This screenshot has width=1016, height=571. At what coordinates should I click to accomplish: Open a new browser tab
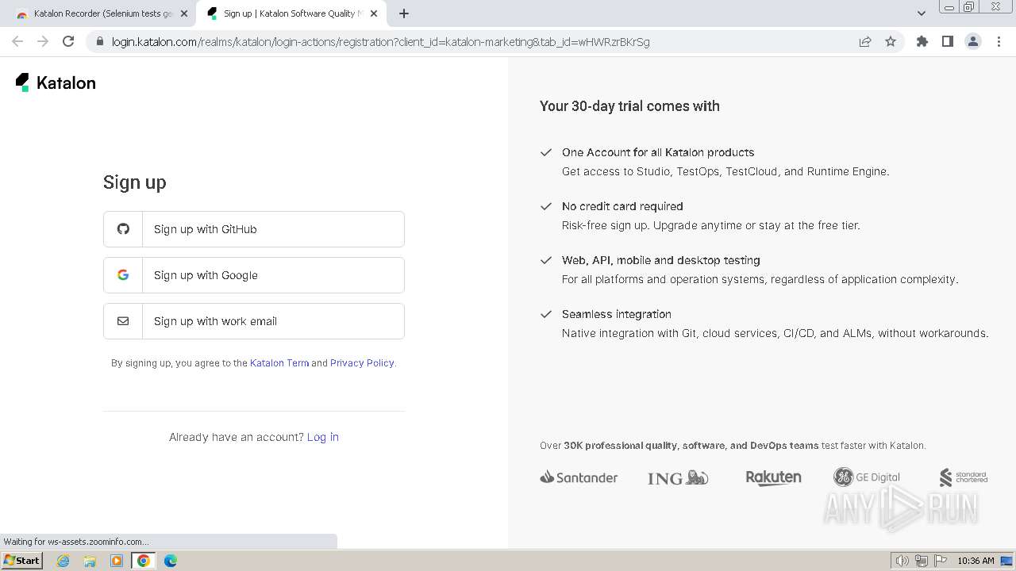coord(404,13)
